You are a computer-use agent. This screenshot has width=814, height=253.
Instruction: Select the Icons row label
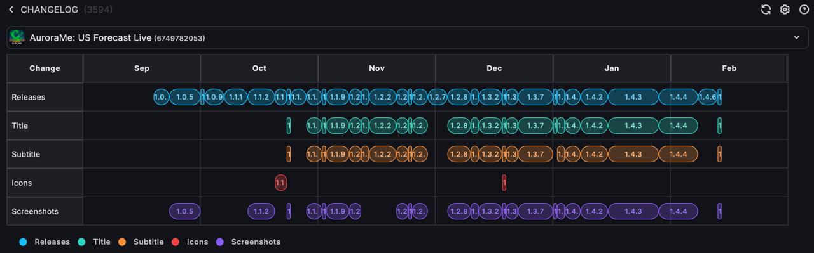[x=45, y=183]
